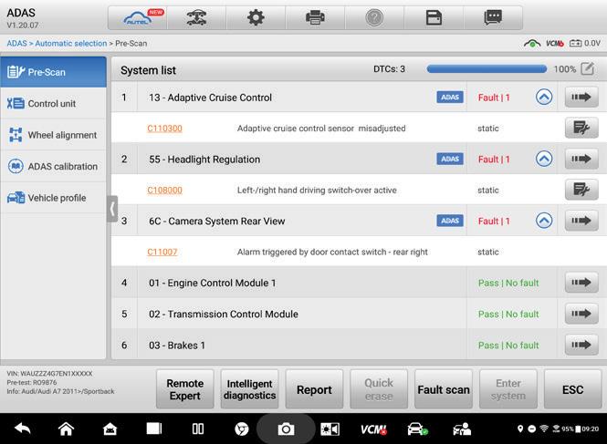Open repair notes for code C108000
607x444 pixels.
[x=581, y=190]
